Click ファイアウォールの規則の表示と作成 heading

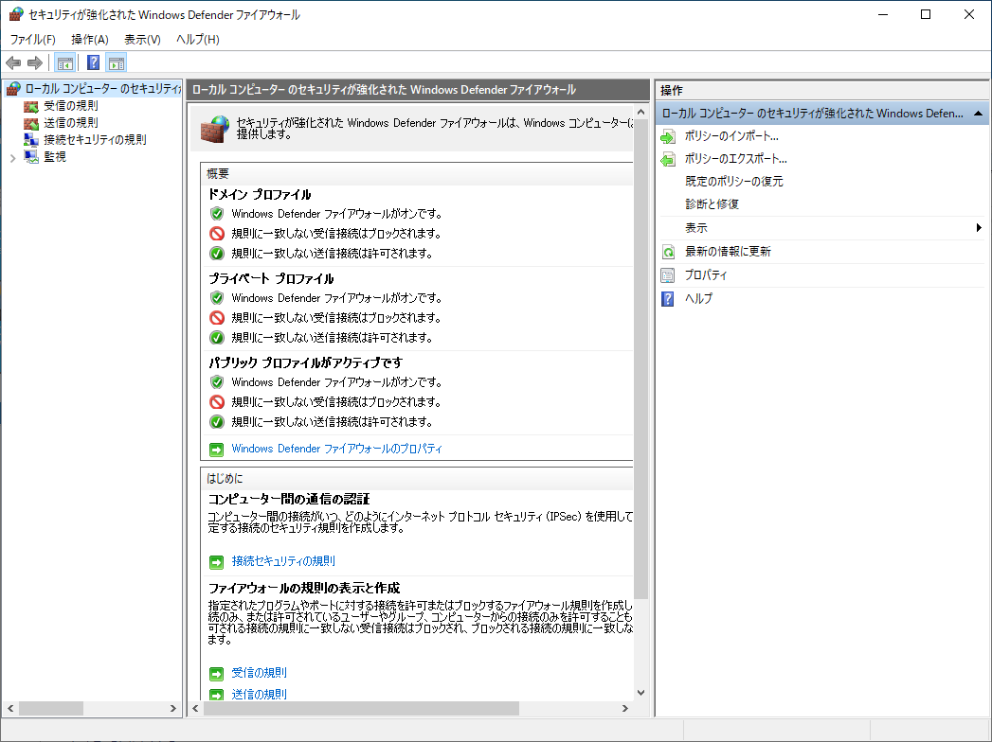(x=304, y=589)
